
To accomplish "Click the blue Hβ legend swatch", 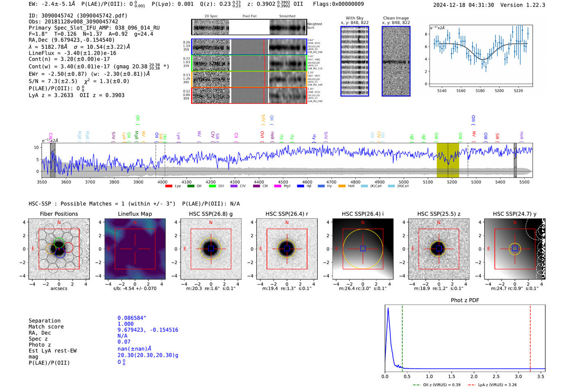I will click(301, 186).
